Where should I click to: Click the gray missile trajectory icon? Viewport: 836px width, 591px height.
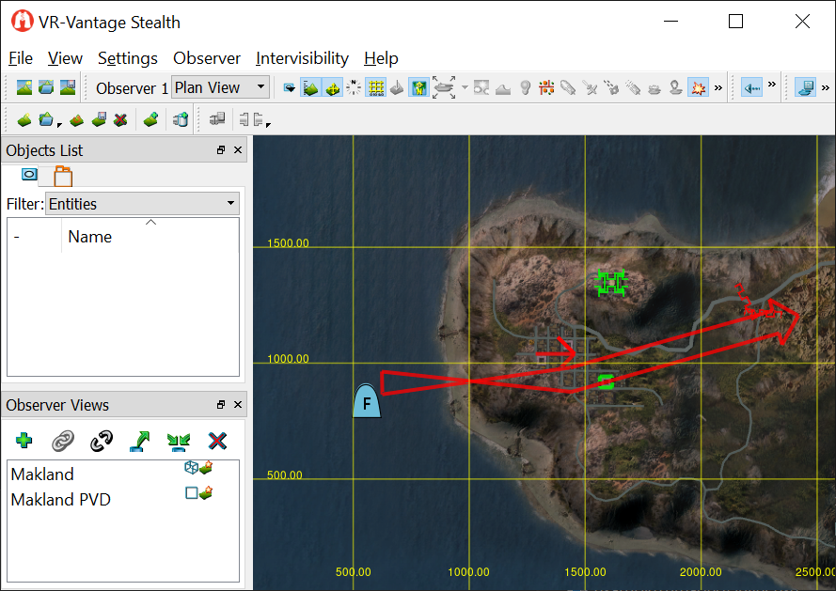pos(568,88)
